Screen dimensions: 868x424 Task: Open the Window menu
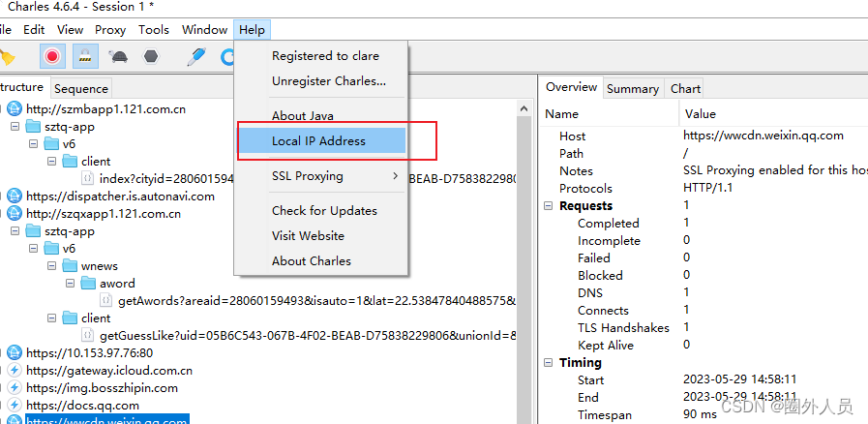205,29
